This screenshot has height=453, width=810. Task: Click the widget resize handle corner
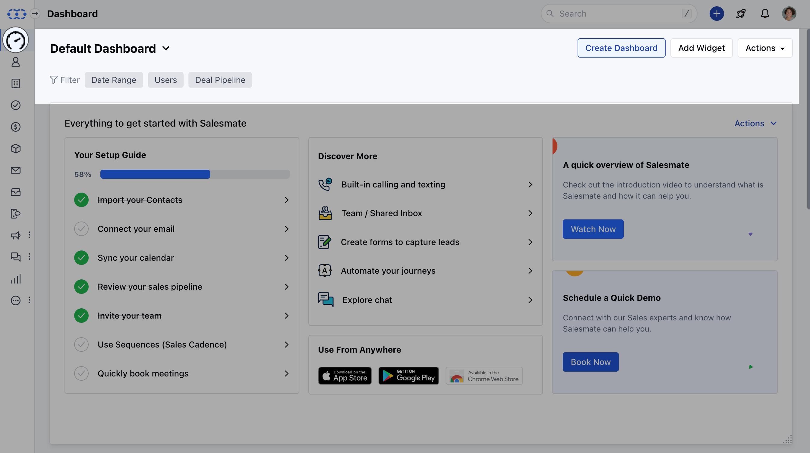(787, 439)
